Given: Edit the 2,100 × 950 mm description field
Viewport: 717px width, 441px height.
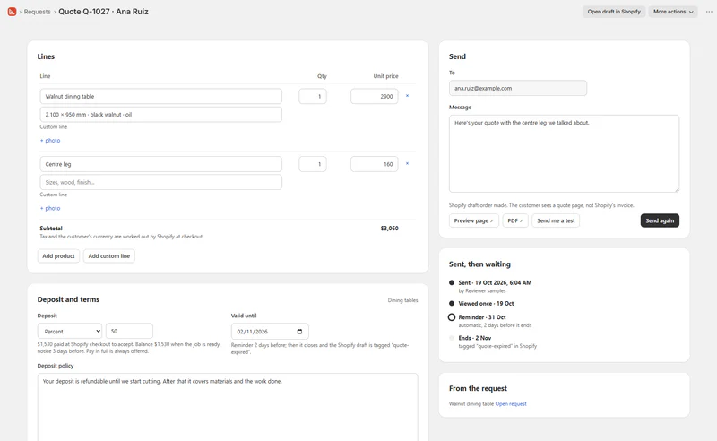Looking at the screenshot, I should (161, 115).
